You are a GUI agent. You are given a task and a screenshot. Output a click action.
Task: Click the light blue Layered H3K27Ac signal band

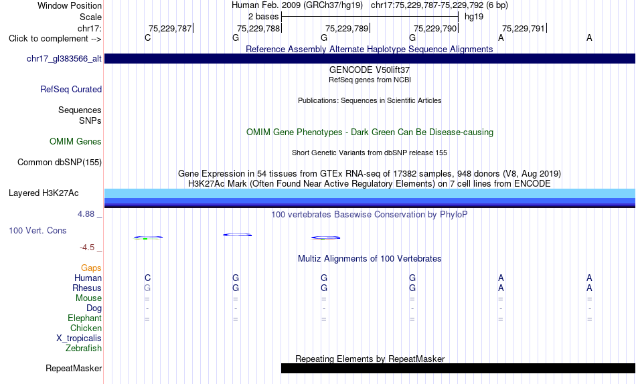370,193
